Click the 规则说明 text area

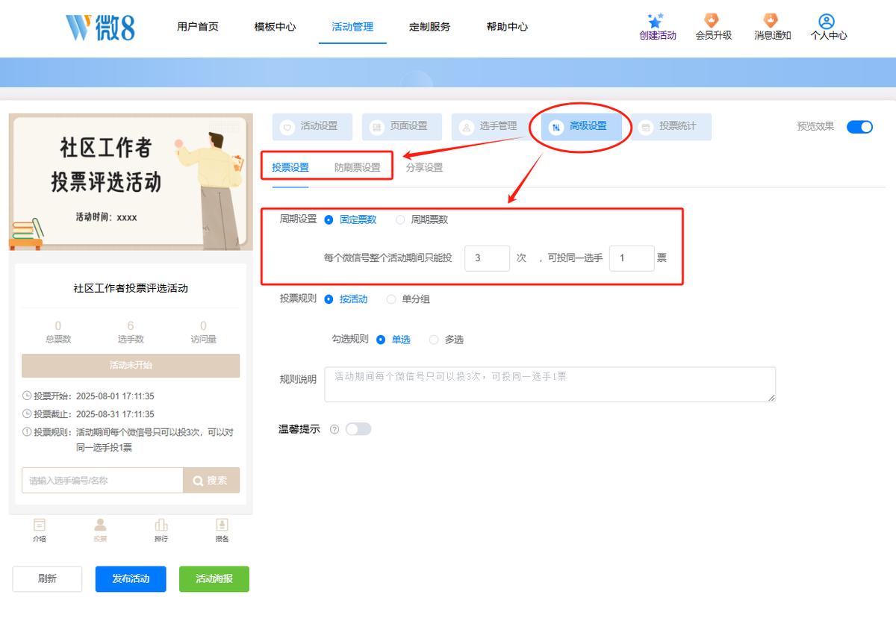pyautogui.click(x=550, y=384)
